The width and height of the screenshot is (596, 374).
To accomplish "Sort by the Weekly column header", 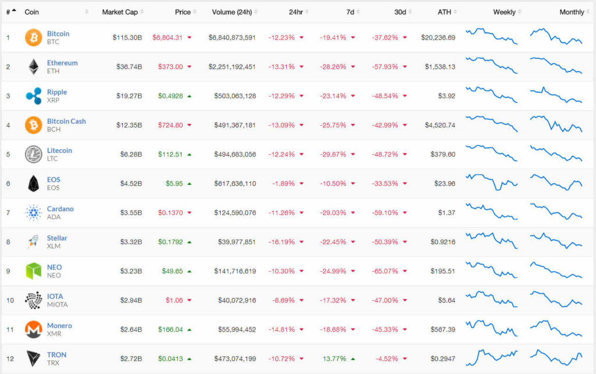I will tap(504, 12).
